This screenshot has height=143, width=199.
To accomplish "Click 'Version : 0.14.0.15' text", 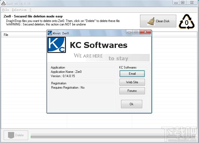I will tap(63, 76).
